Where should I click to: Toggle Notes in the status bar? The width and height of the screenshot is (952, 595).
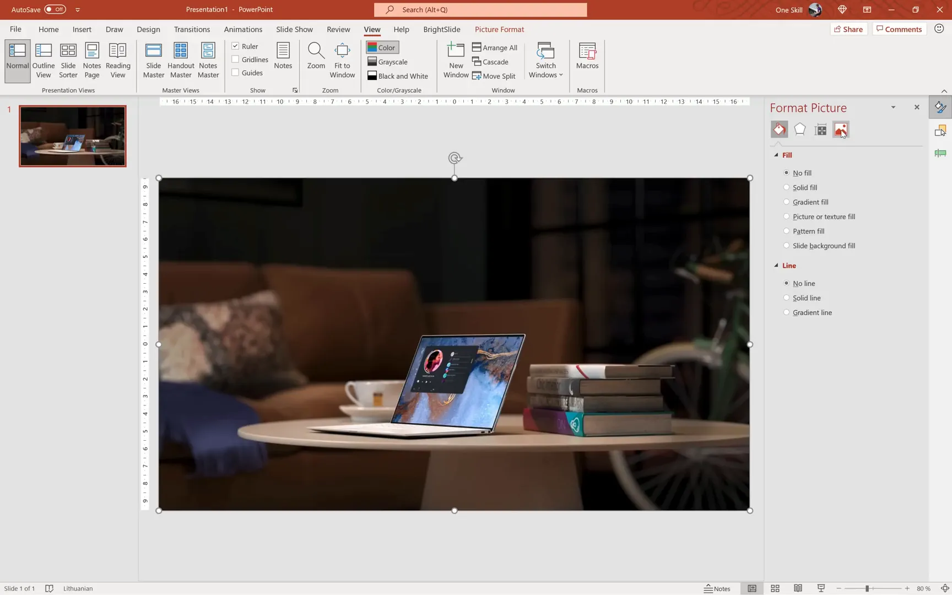717,588
